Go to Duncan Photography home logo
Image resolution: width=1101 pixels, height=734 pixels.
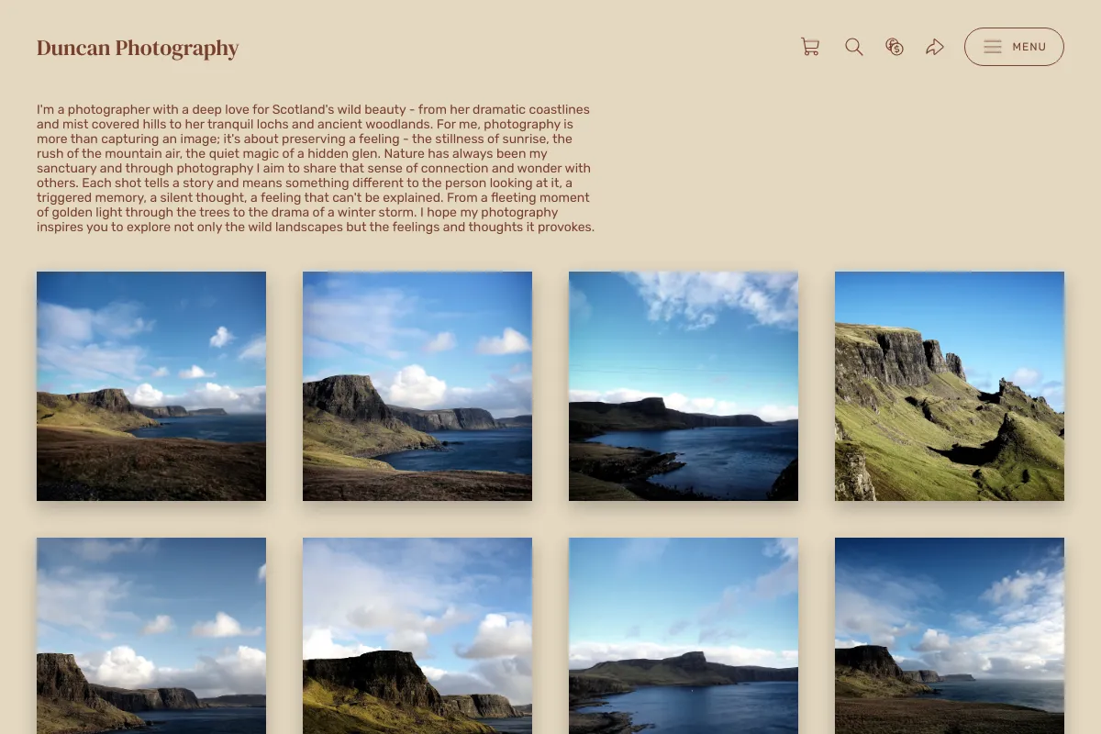click(x=138, y=48)
